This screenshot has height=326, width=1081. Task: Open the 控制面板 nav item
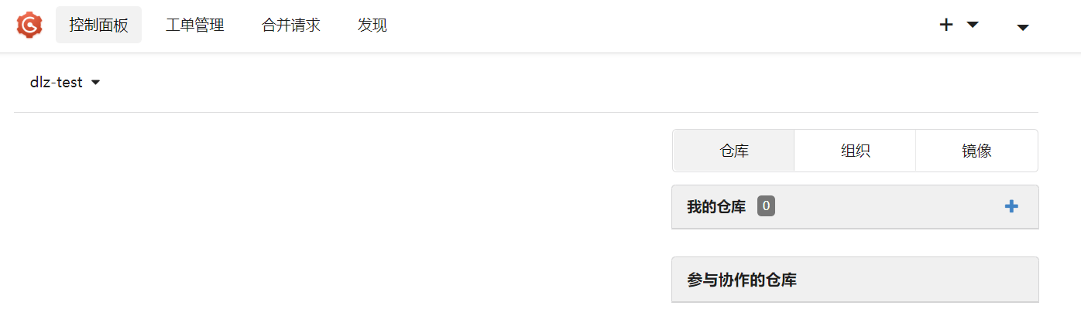[98, 25]
